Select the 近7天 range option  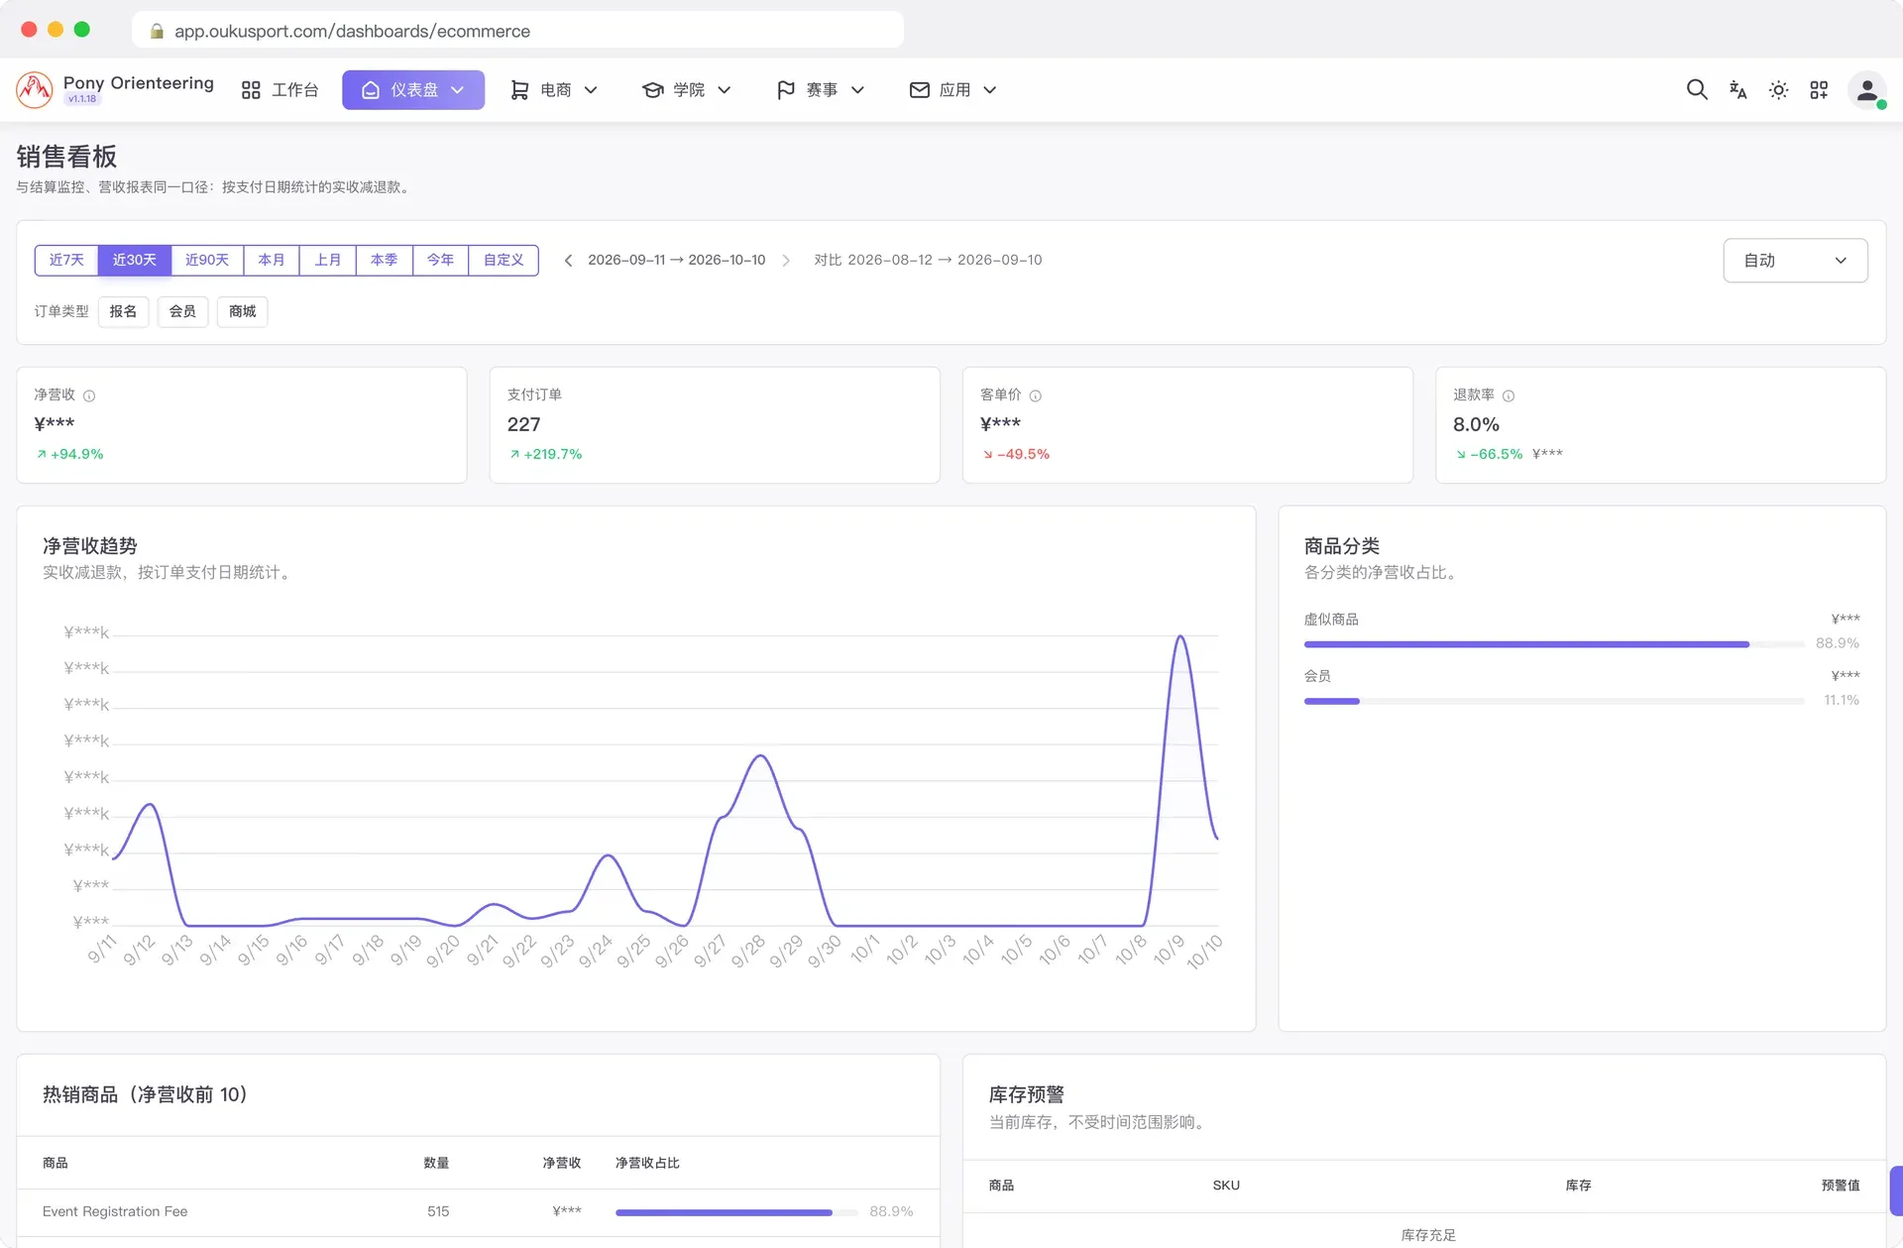(66, 260)
